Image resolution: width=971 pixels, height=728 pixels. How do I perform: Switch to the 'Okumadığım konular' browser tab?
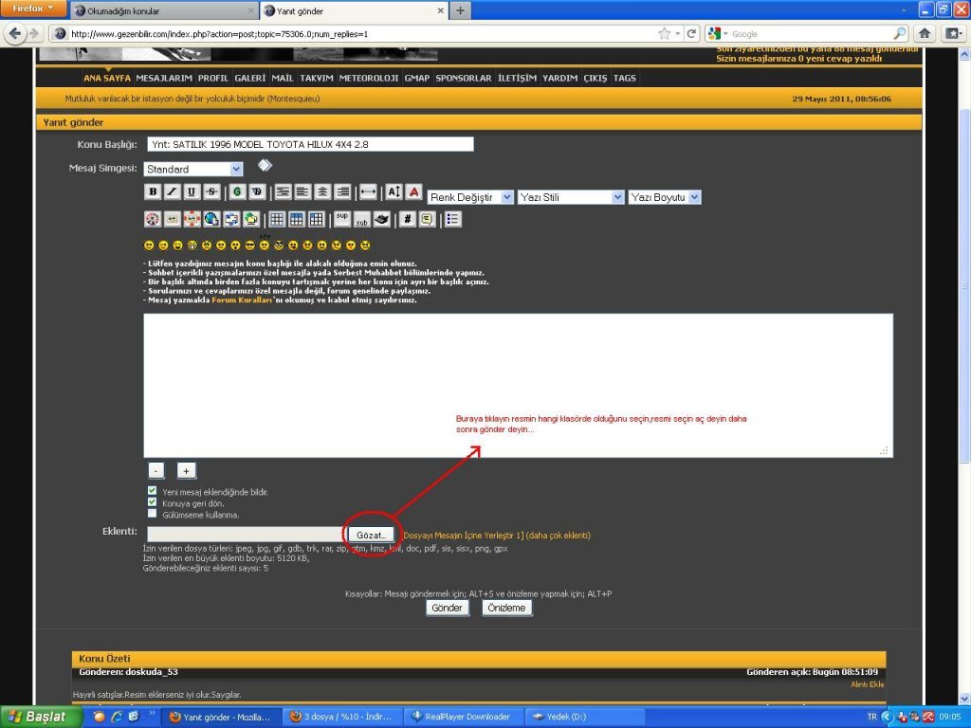[x=161, y=10]
